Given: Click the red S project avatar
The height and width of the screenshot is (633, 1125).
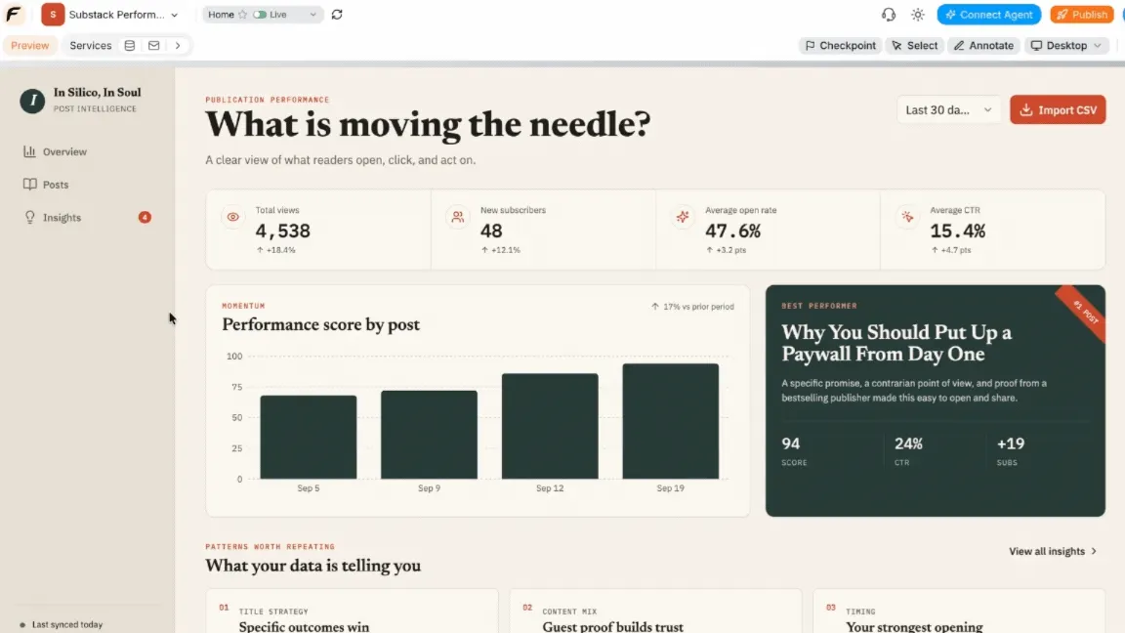Looking at the screenshot, I should coord(53,15).
